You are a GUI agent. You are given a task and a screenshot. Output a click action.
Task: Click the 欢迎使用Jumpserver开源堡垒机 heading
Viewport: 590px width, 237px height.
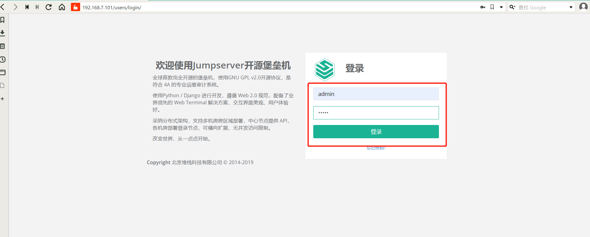point(223,65)
